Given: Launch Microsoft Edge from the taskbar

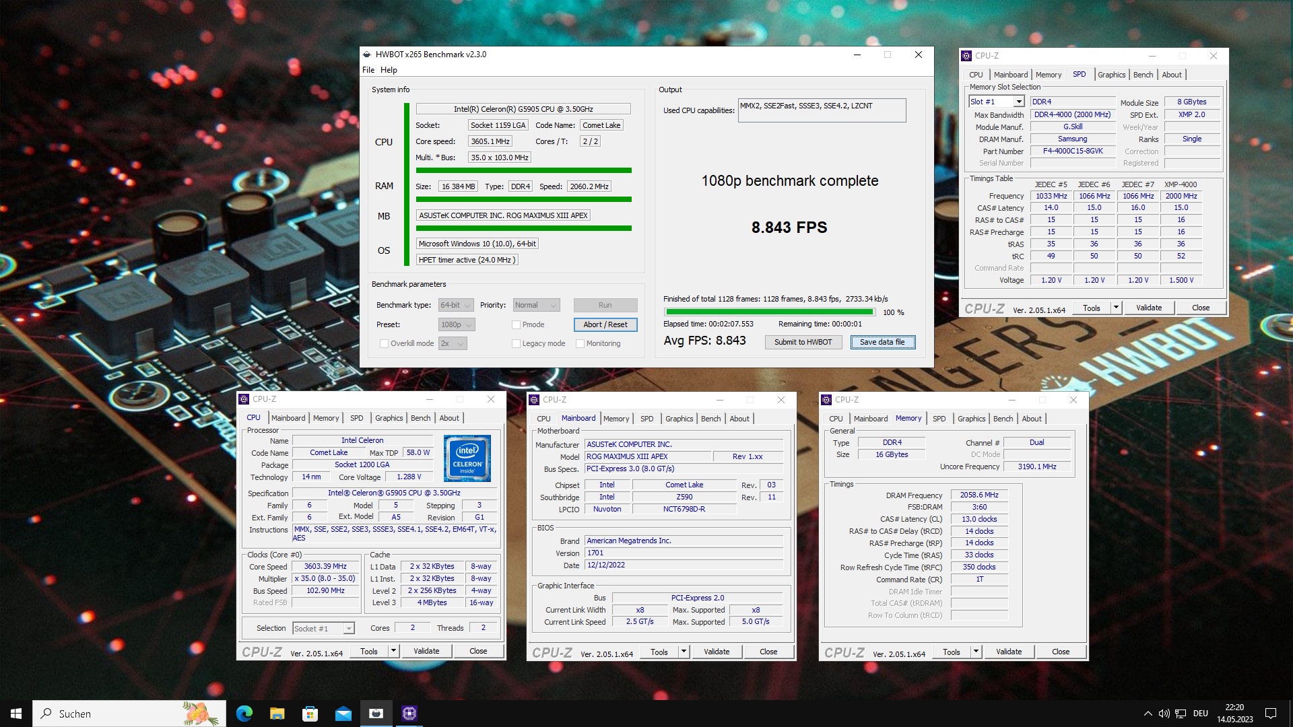Looking at the screenshot, I should pos(244,714).
